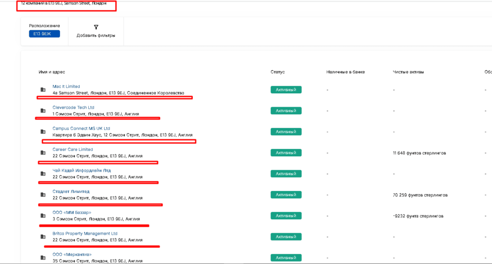
Task: Click Активный badge for Campus Connect MS UK
Action: (x=286, y=132)
